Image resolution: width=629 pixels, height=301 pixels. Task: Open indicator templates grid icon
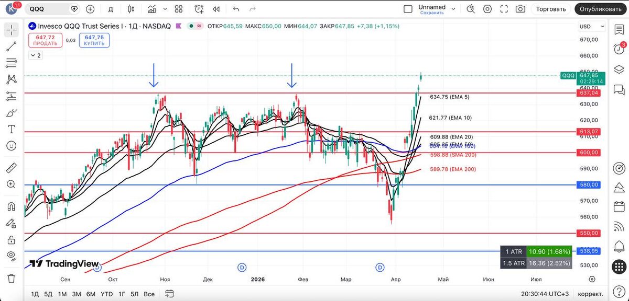click(179, 9)
